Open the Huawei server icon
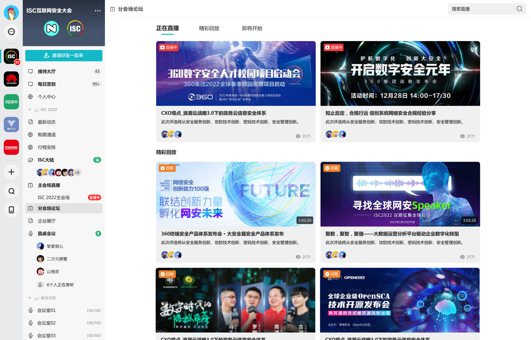Image resolution: width=531 pixels, height=340 pixels. tap(11, 79)
